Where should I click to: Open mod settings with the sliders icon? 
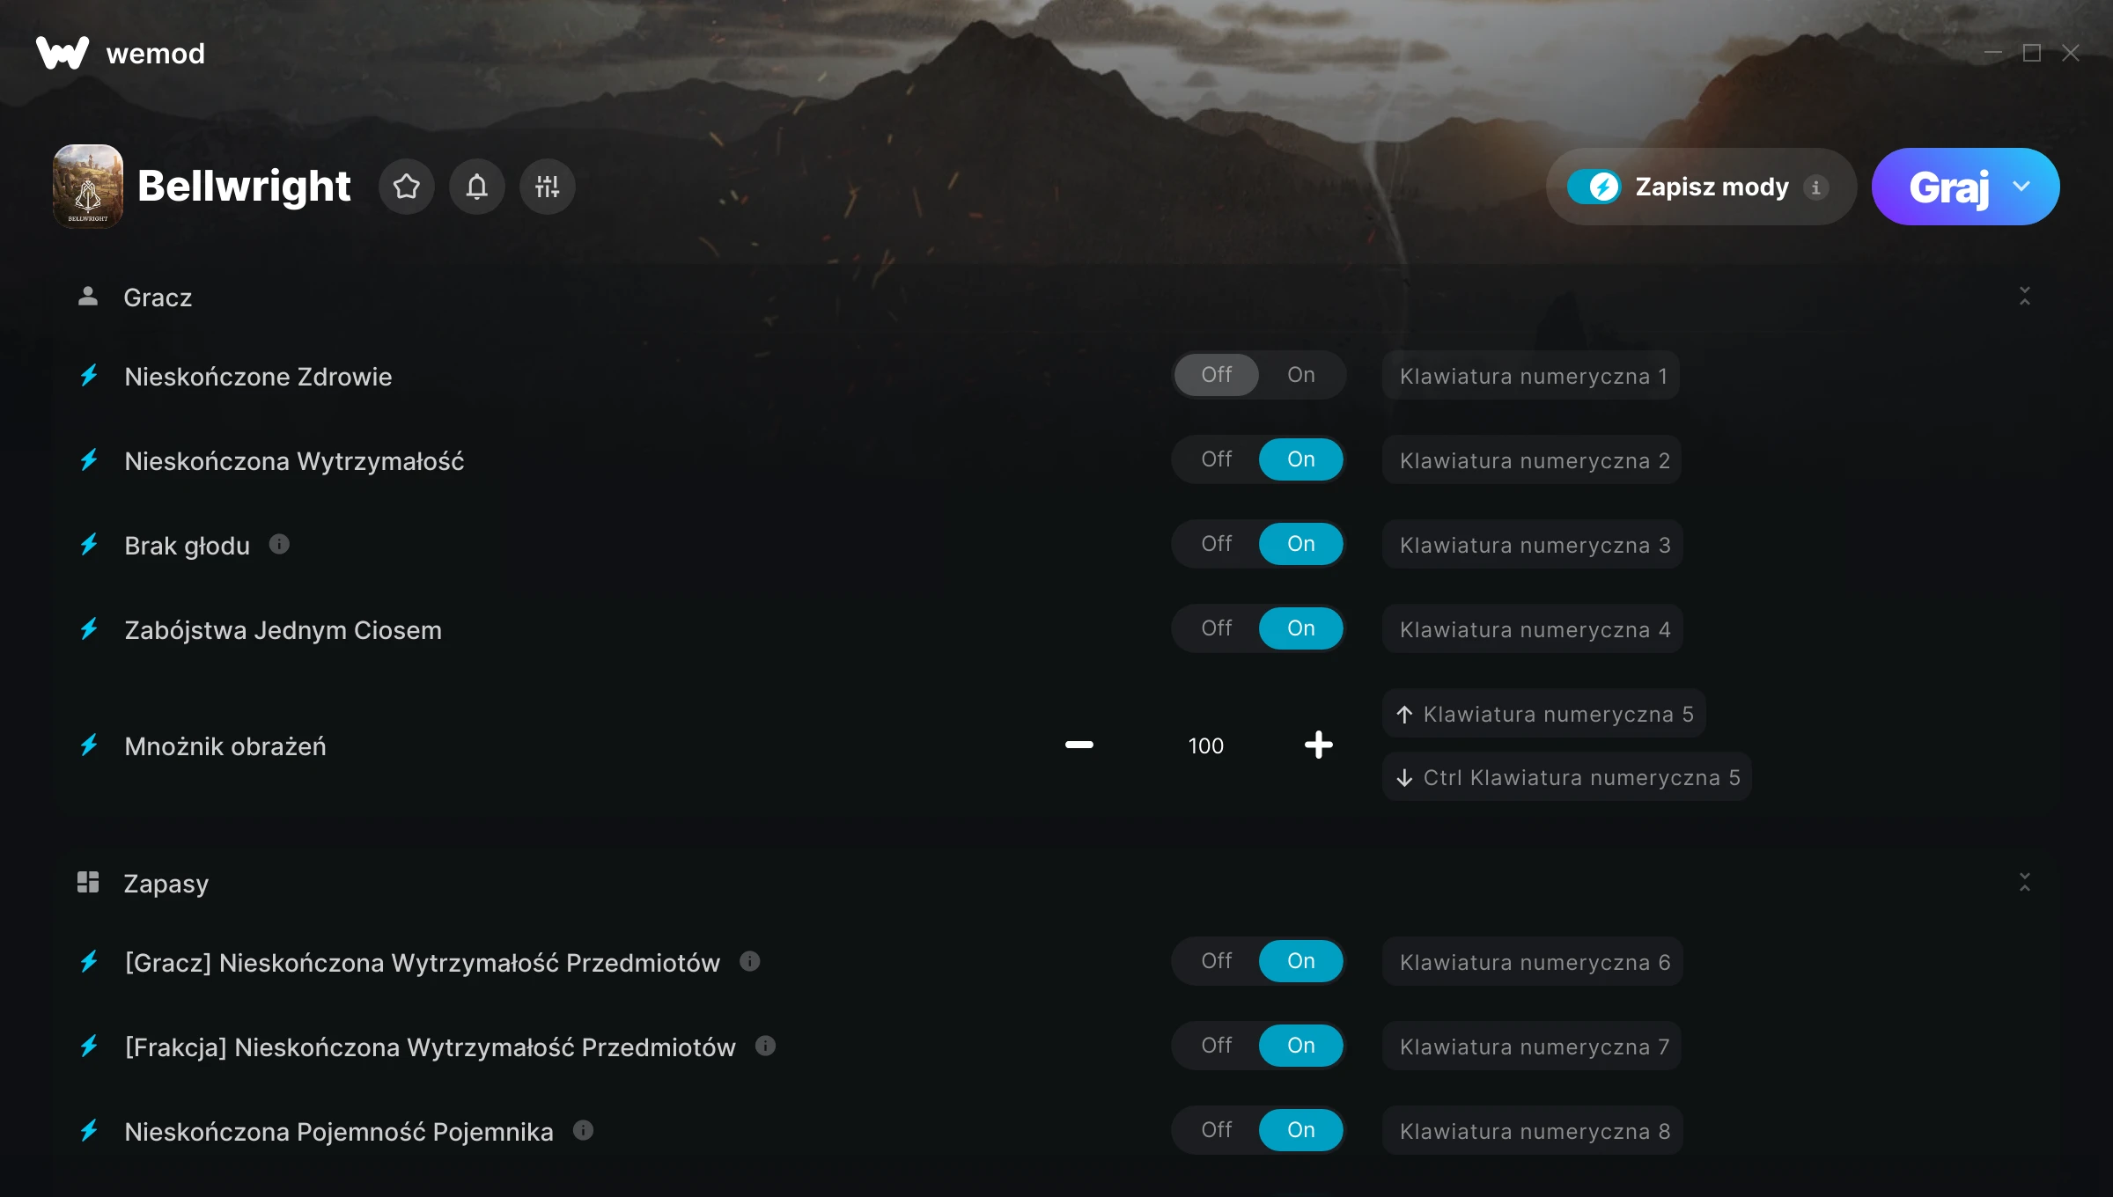coord(547,187)
